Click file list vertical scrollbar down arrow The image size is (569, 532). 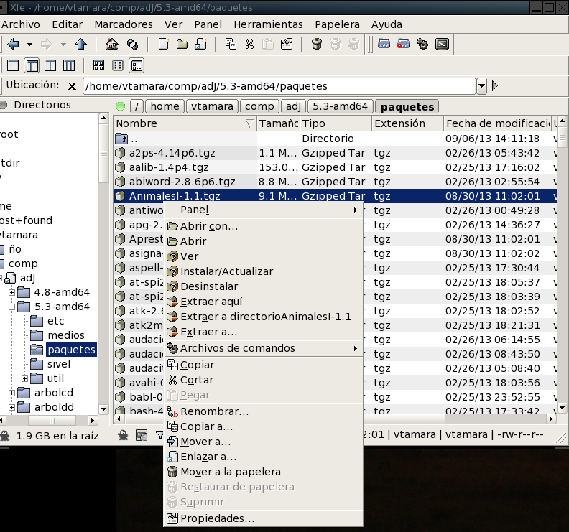point(562,408)
